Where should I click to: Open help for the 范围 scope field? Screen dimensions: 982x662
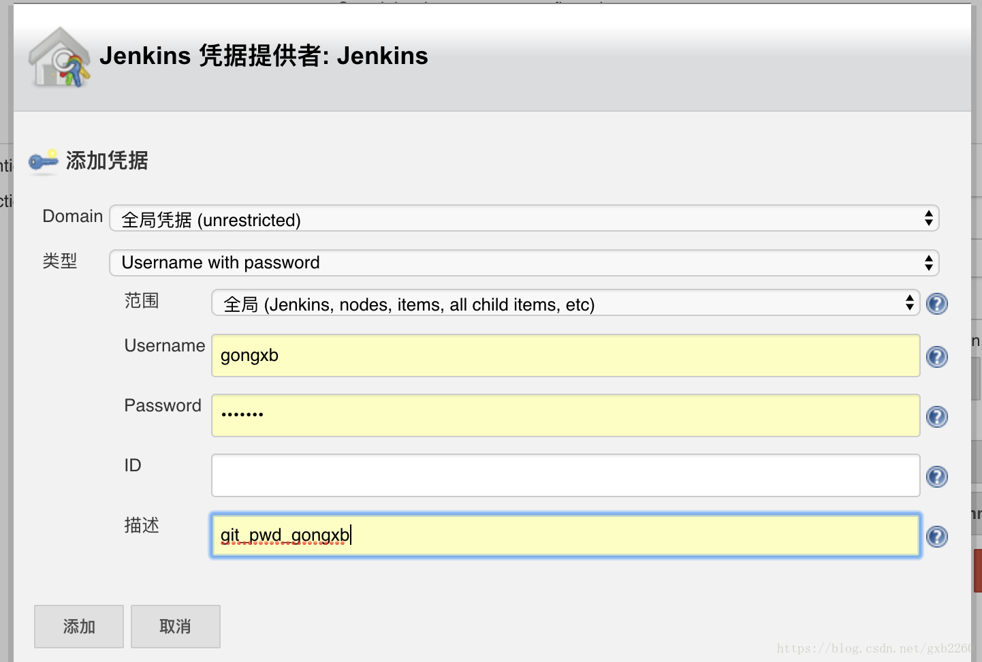(936, 304)
